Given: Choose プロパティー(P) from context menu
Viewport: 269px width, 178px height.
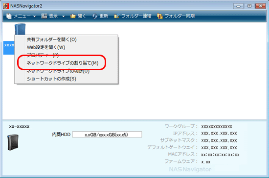Looking at the screenshot, I should tap(66, 55).
